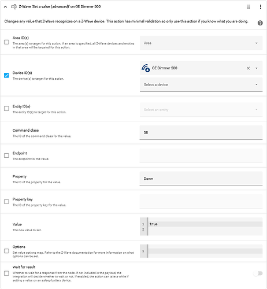Tick the Property key checkbox

pyautogui.click(x=6, y=202)
